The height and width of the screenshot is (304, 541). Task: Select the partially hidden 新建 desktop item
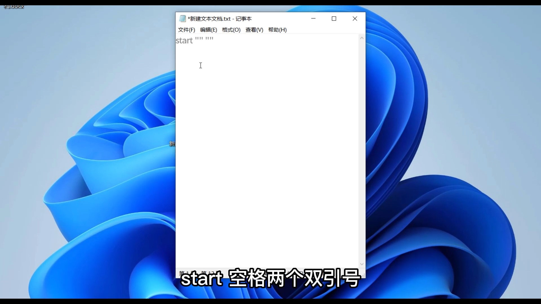(x=172, y=144)
